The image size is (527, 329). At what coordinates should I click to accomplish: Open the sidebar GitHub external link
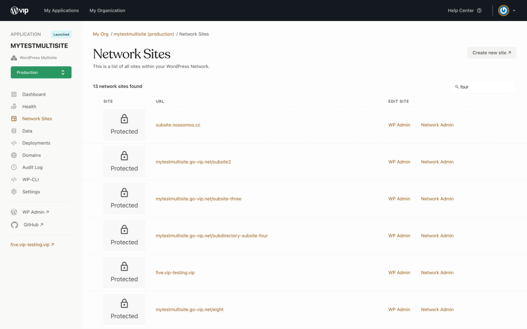33,225
